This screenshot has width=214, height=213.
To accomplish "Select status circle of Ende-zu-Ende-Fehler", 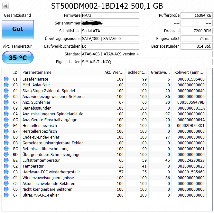I will click(6, 137).
